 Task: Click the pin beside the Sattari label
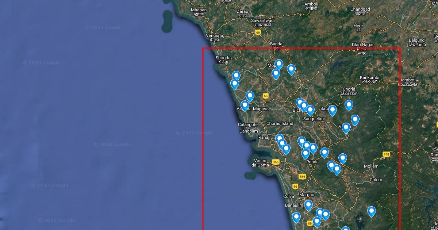[333, 110]
